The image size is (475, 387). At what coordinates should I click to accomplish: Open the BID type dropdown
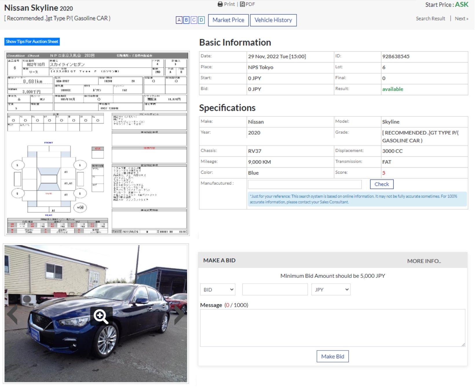(x=218, y=289)
